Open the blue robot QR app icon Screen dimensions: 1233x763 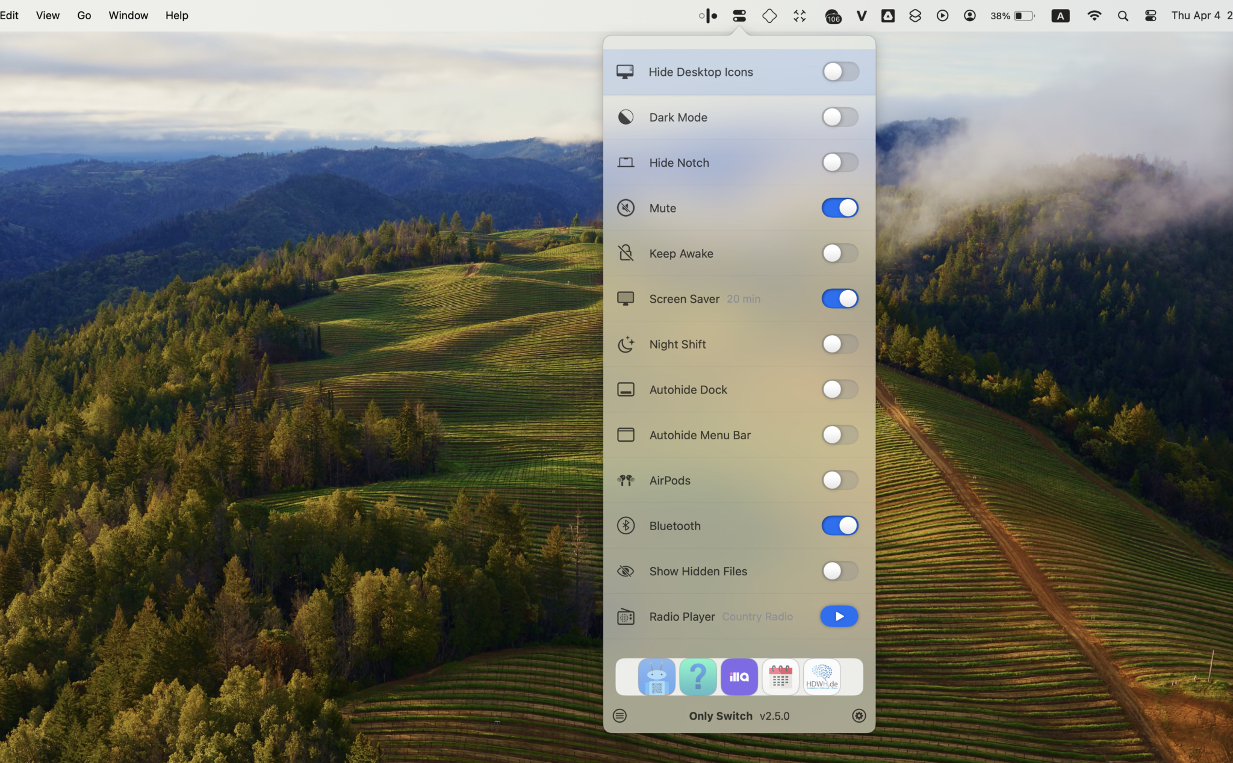pyautogui.click(x=656, y=677)
